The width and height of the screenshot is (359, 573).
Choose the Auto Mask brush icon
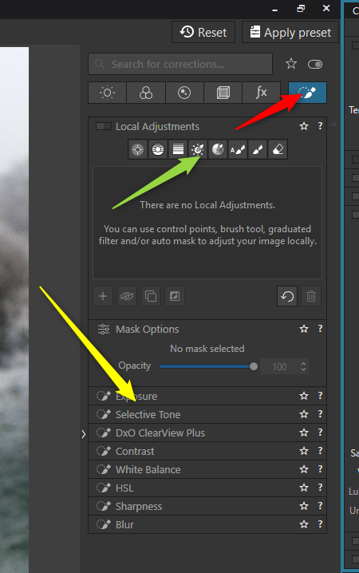(x=238, y=149)
